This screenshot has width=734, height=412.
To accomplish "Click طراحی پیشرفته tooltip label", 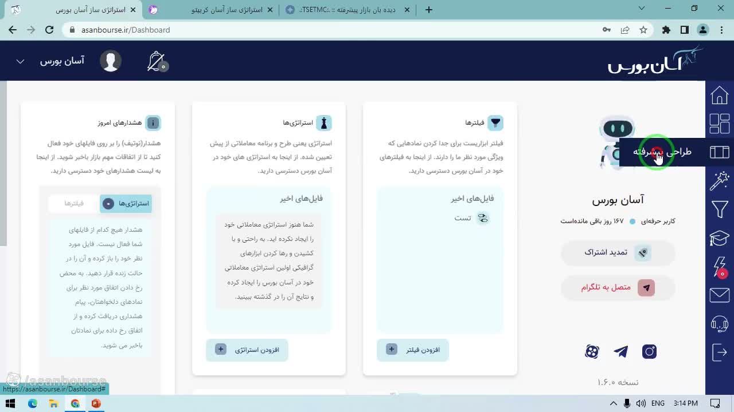I will 662,152.
